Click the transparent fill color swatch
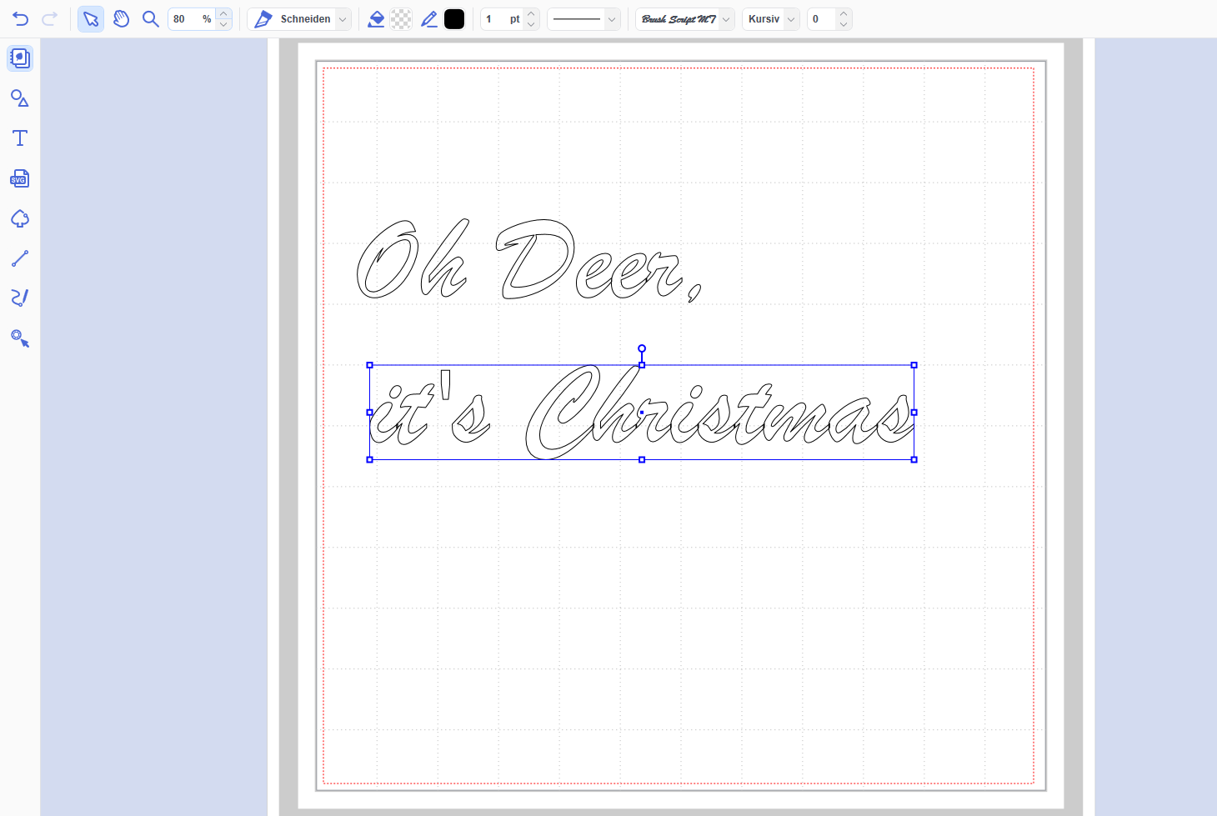The image size is (1217, 816). [401, 19]
